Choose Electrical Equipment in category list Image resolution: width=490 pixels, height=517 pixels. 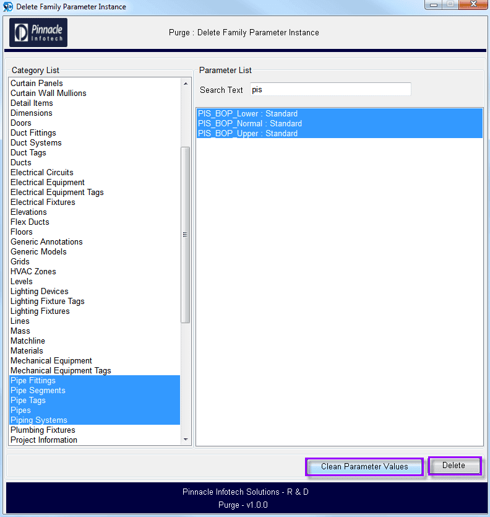[x=95, y=182]
